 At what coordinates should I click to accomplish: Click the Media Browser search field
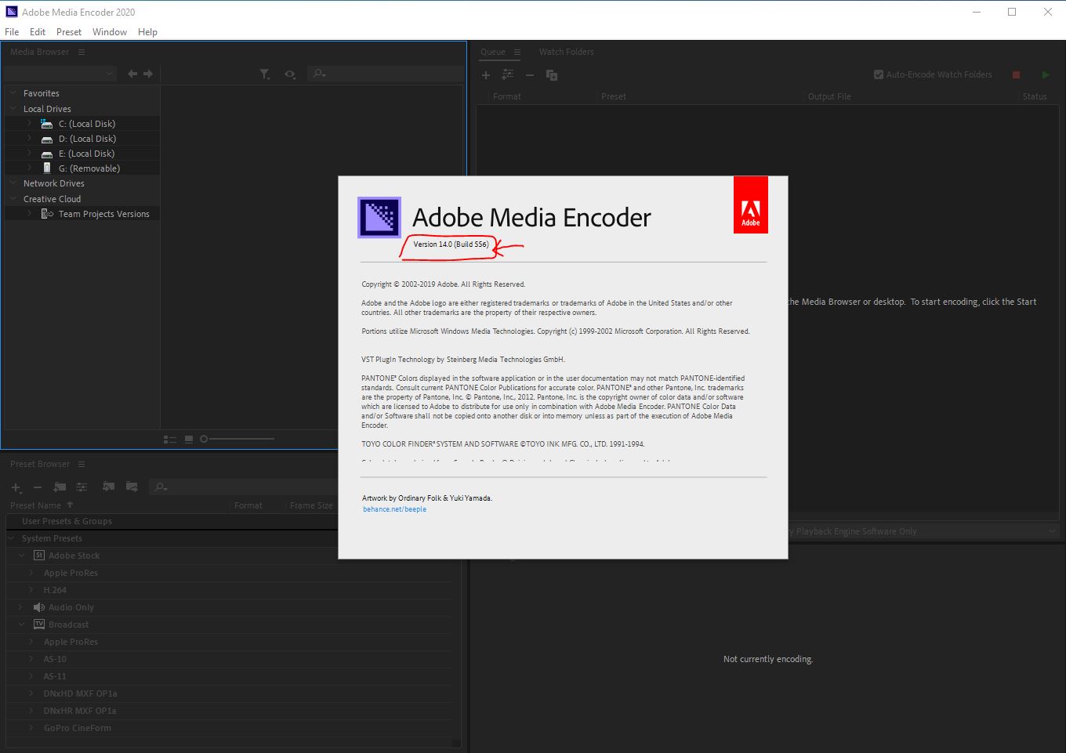(x=385, y=74)
